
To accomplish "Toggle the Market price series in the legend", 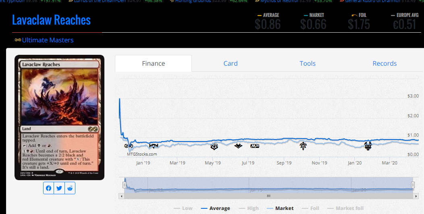I will [280, 208].
